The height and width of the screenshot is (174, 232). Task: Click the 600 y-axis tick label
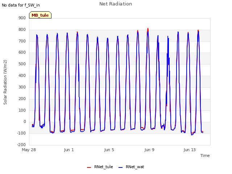point(22,52)
